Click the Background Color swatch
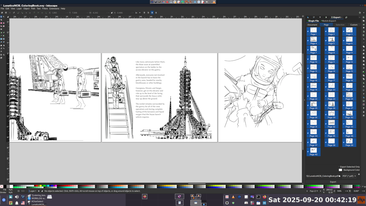 coord(340,170)
